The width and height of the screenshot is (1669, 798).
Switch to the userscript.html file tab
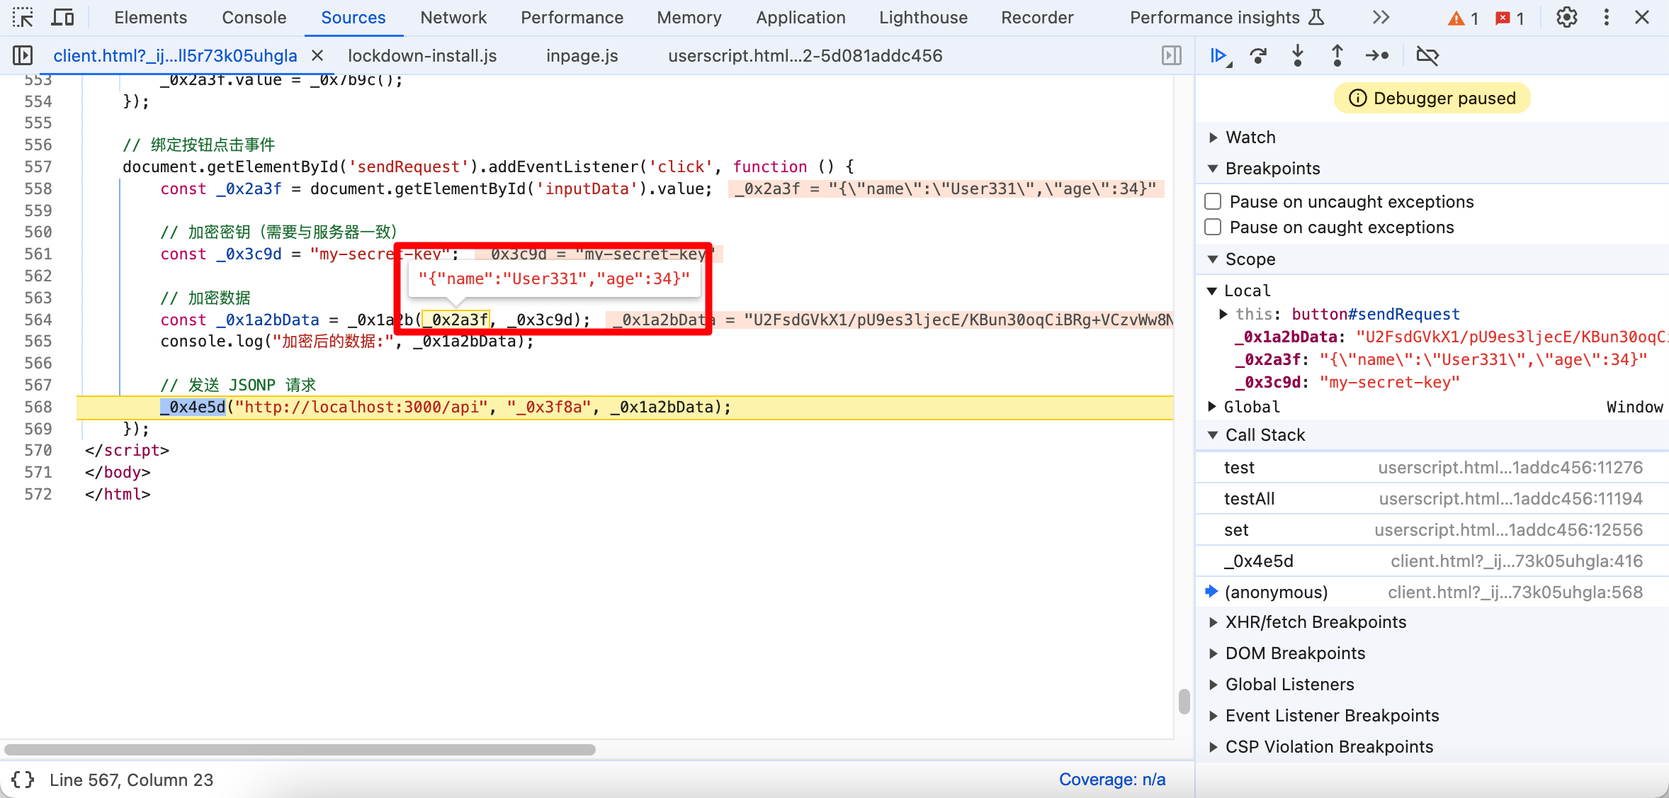[805, 55]
